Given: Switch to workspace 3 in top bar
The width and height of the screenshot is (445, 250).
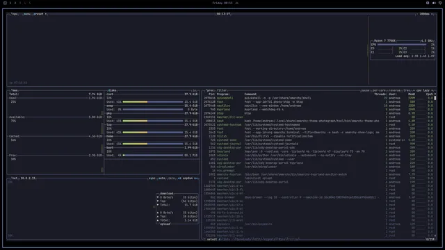Looking at the screenshot, I should [20, 3].
